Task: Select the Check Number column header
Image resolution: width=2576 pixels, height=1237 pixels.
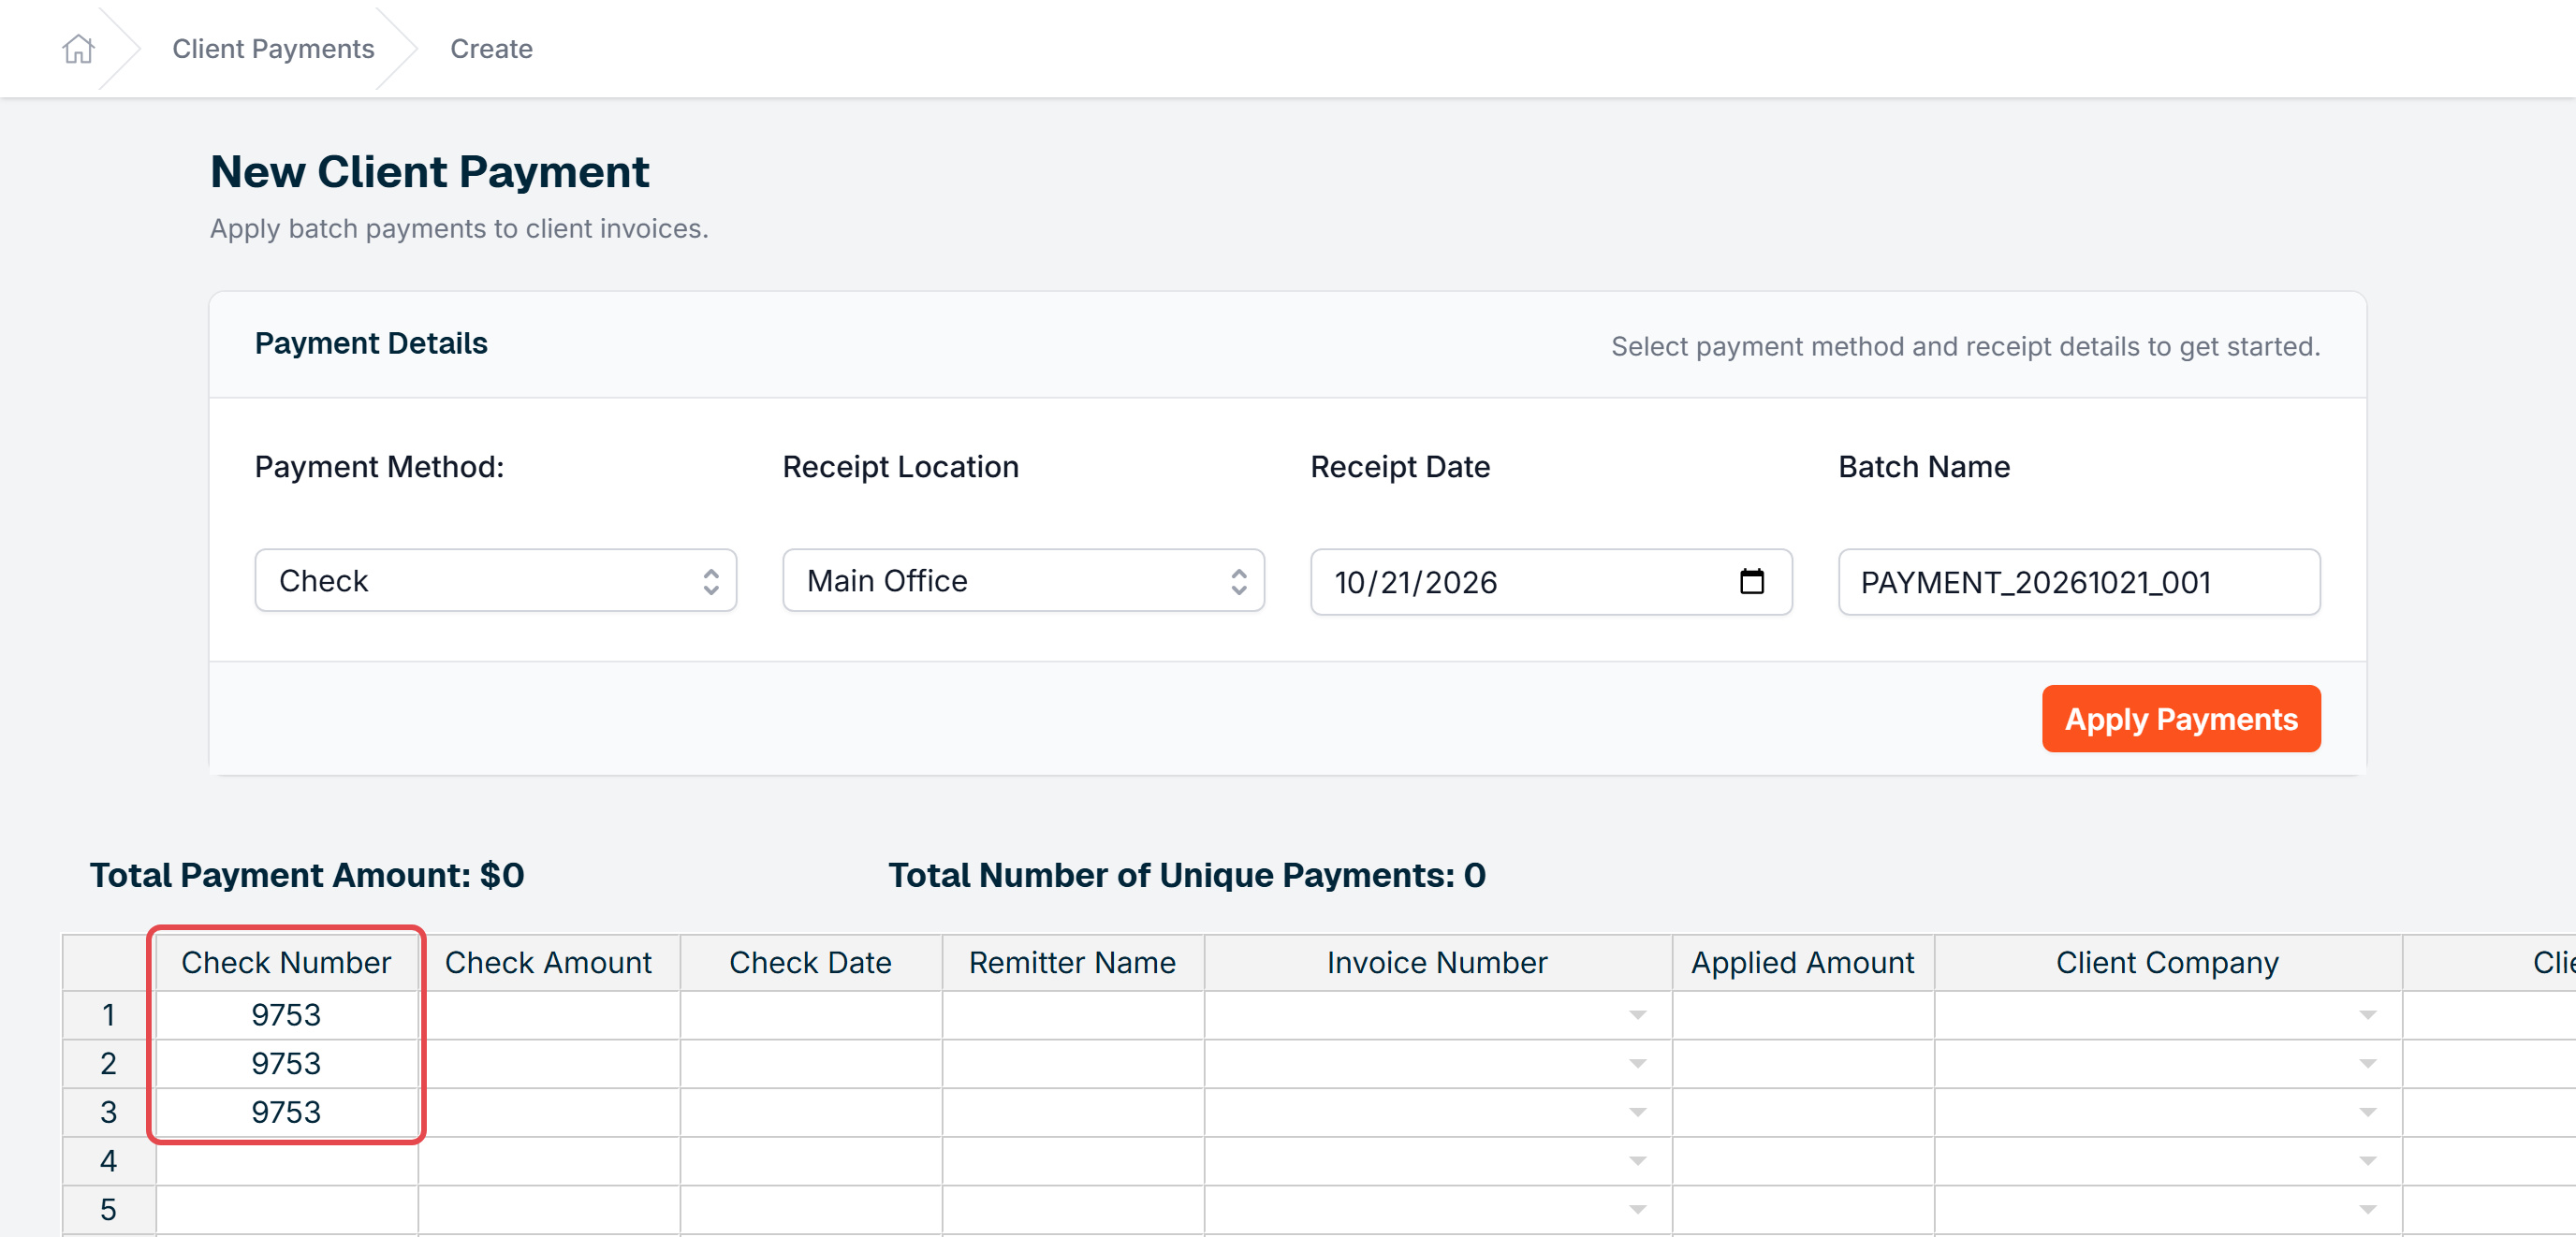Action: tap(287, 962)
